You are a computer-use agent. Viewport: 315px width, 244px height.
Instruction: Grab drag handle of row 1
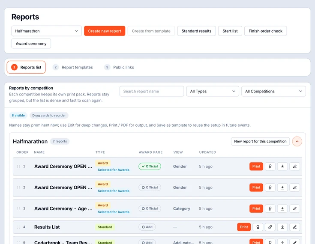pos(18,167)
